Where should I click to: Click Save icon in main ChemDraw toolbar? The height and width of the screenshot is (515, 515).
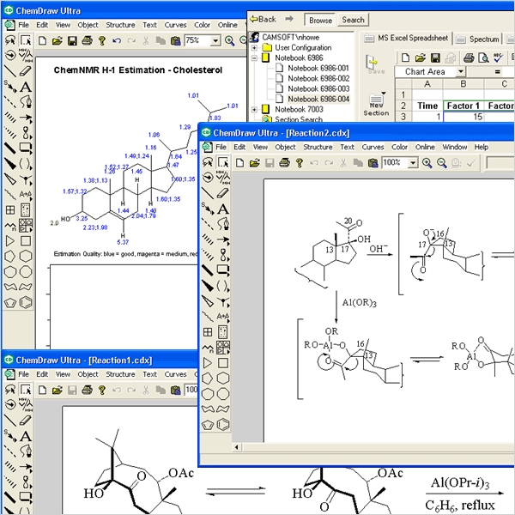[x=72, y=40]
